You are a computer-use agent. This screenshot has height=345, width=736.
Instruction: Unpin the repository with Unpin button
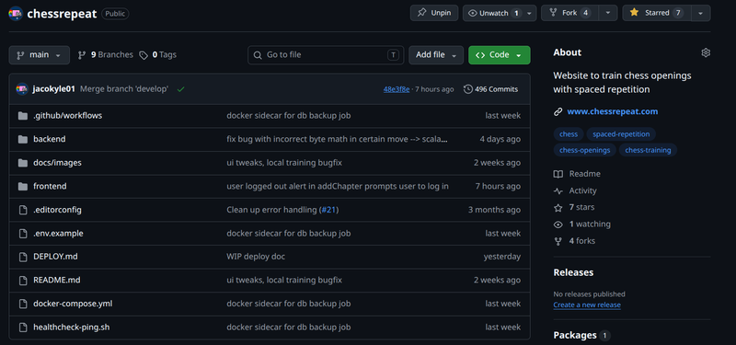(434, 13)
